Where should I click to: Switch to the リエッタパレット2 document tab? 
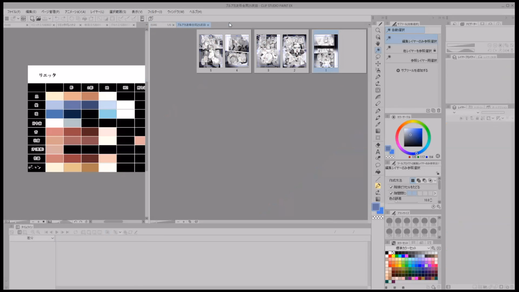pyautogui.click(x=66, y=25)
